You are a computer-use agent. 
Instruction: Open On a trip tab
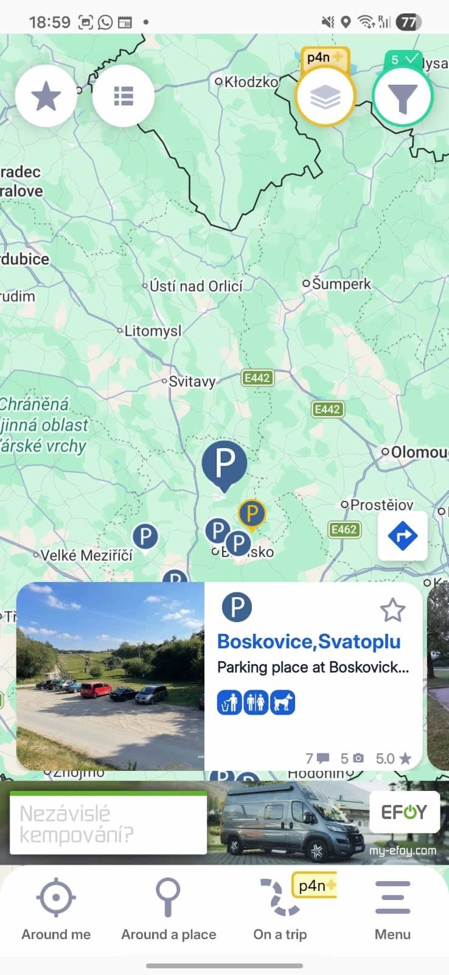[280, 909]
